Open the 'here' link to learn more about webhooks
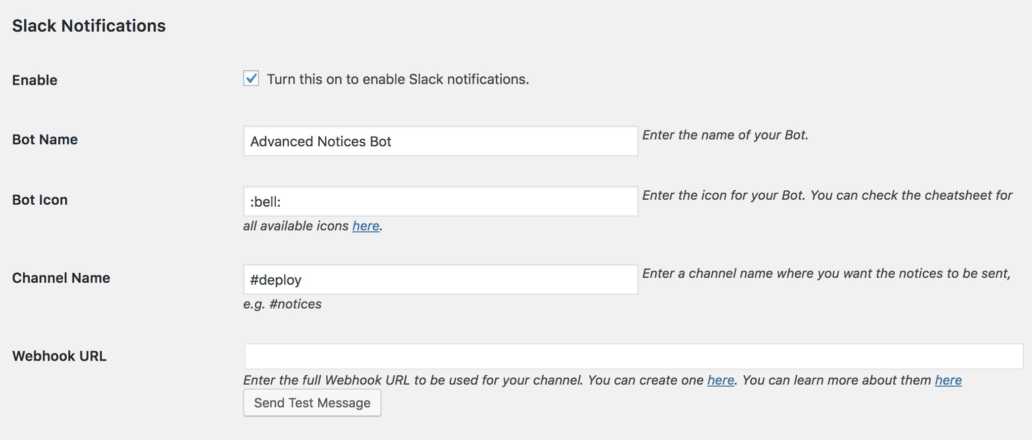Image resolution: width=1032 pixels, height=440 pixels. coord(948,380)
